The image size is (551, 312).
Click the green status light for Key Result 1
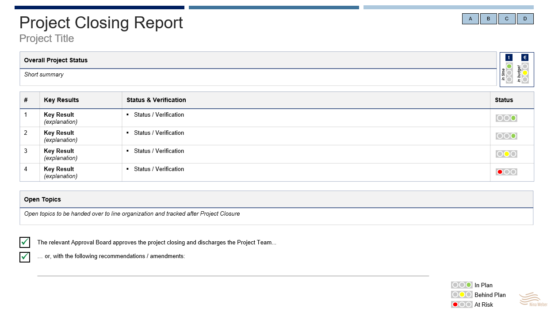(x=513, y=118)
